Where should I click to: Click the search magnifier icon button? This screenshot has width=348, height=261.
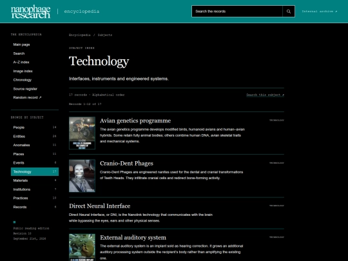(x=289, y=12)
